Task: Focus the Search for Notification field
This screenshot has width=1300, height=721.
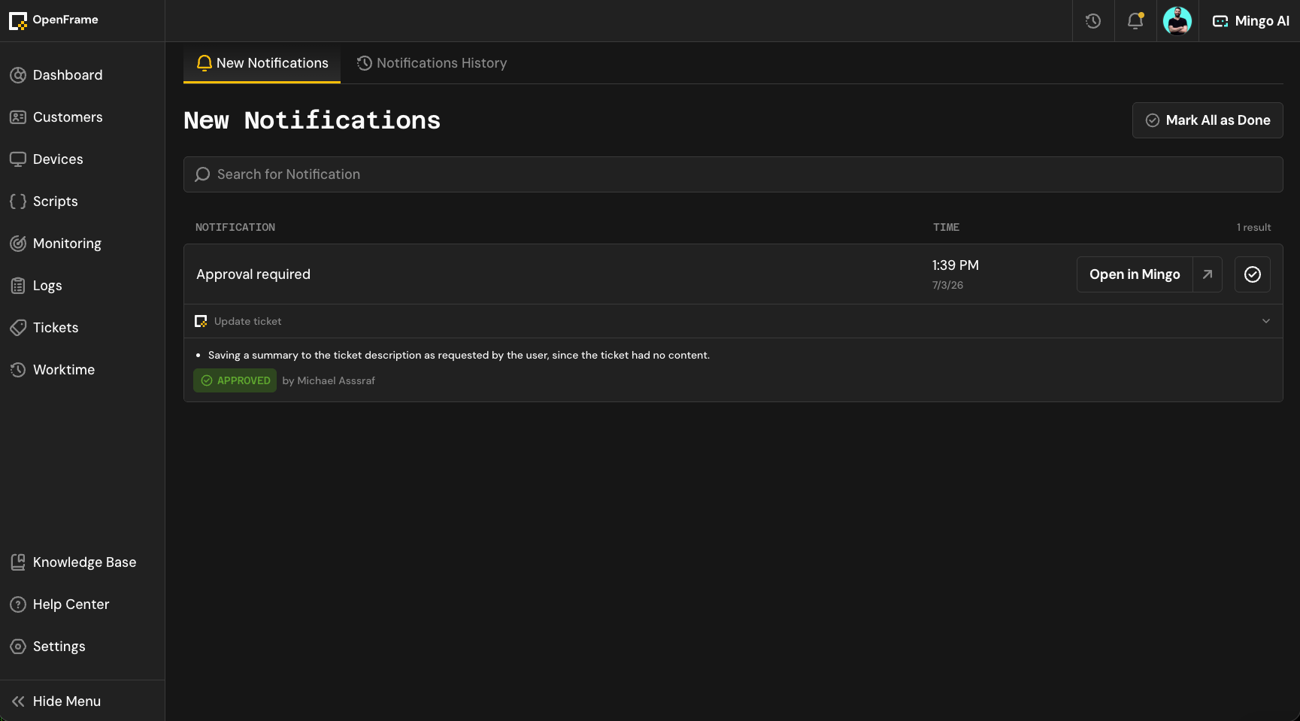Action: (733, 174)
